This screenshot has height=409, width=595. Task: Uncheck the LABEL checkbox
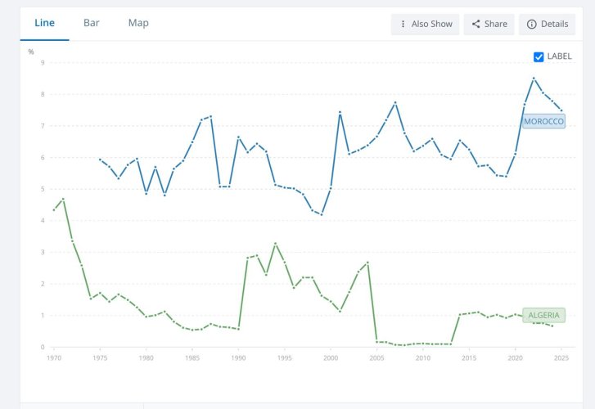coord(539,57)
